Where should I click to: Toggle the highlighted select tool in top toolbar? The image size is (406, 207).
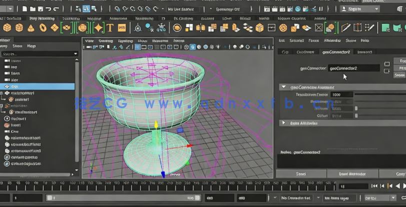pyautogui.click(x=86, y=9)
